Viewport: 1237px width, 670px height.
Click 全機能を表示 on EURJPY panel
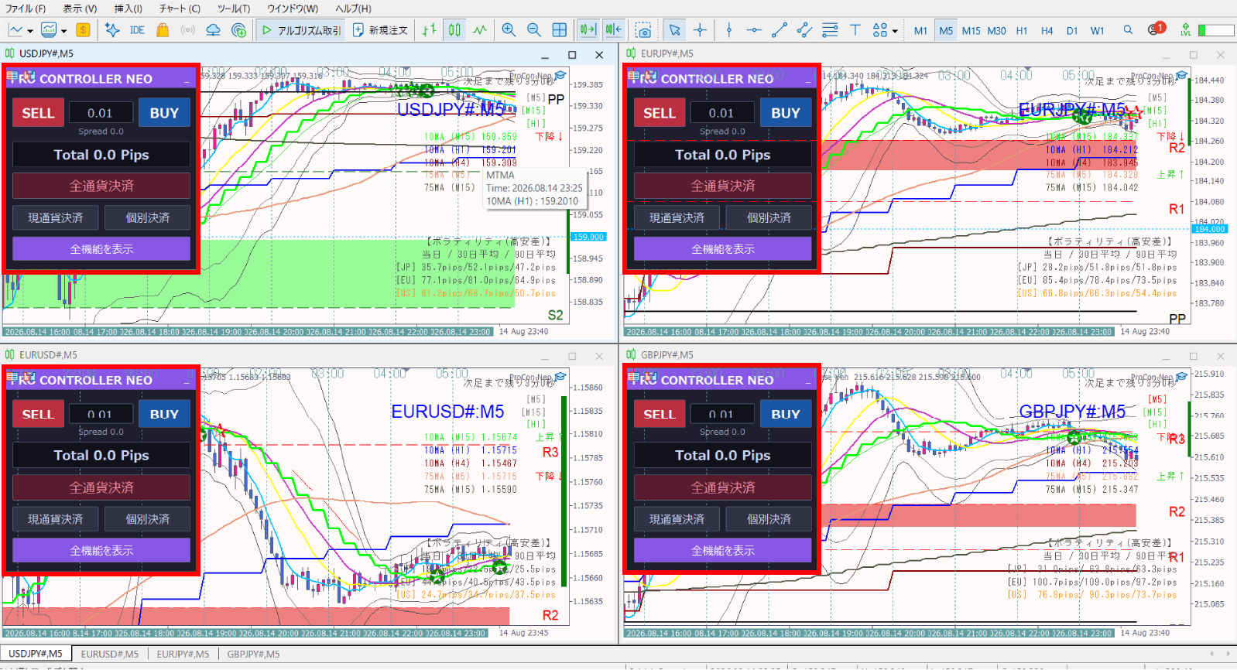click(x=723, y=249)
